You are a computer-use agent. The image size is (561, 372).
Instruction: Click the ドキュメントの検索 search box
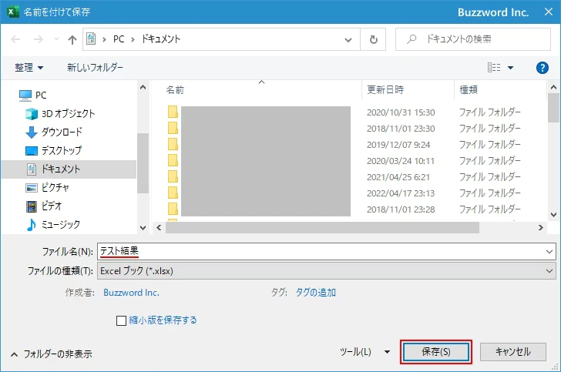(x=473, y=39)
